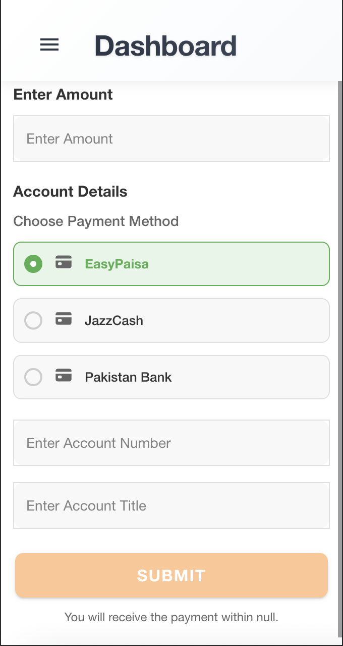Screen dimensions: 343x646
Task: Click the JazzCash option label text
Action: [x=114, y=320]
